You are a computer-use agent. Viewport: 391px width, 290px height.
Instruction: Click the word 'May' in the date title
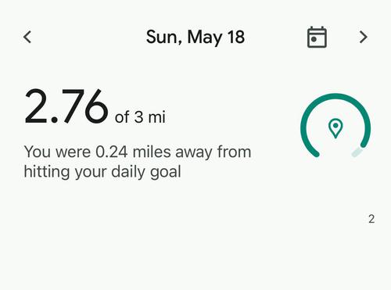(x=205, y=38)
